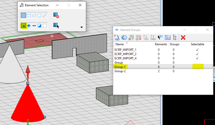215x125 pixels.
Task: Delete named group with red X icon
Action: pos(183,37)
